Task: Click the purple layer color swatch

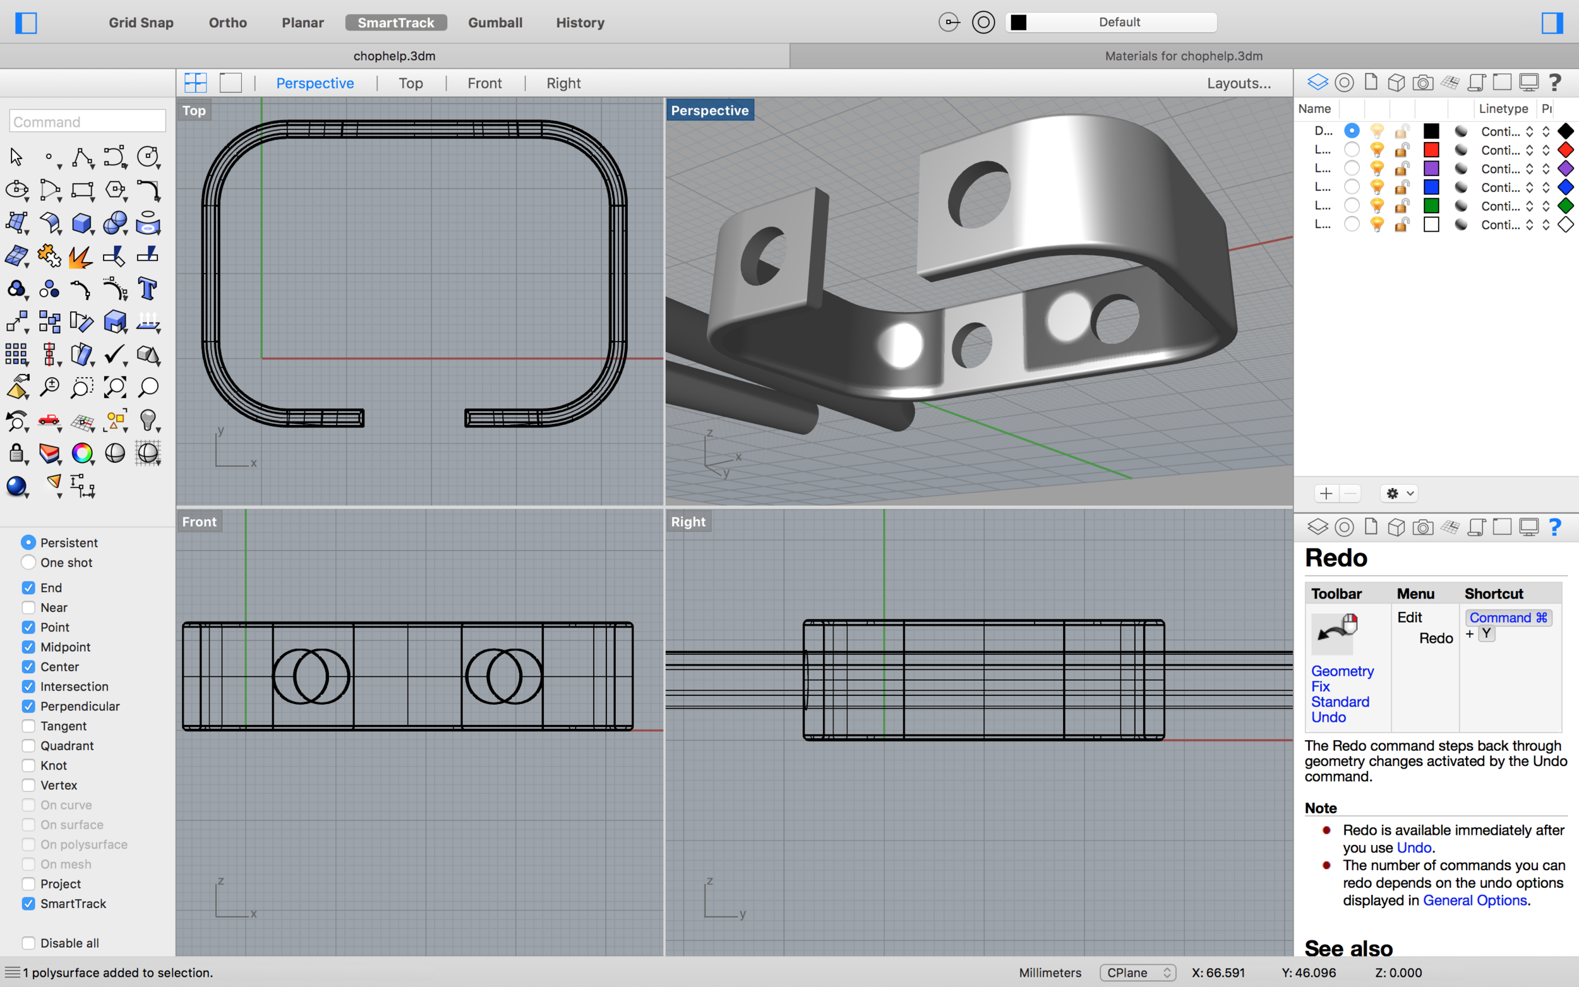Action: (1431, 169)
